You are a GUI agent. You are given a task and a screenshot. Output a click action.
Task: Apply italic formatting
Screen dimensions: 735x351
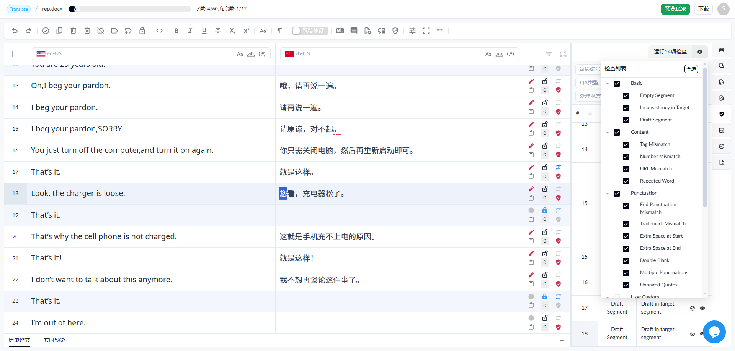[190, 31]
